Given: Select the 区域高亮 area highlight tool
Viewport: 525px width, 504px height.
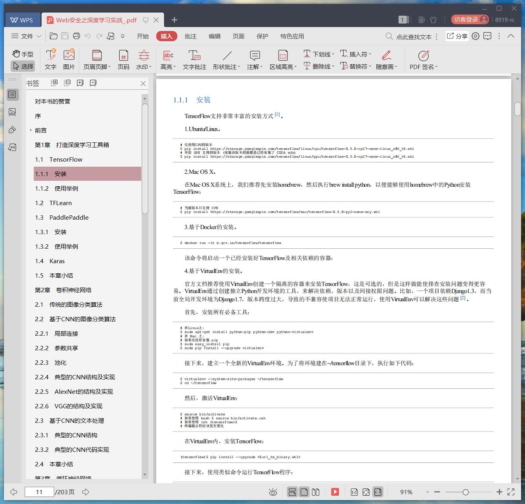Looking at the screenshot, I should (x=283, y=60).
